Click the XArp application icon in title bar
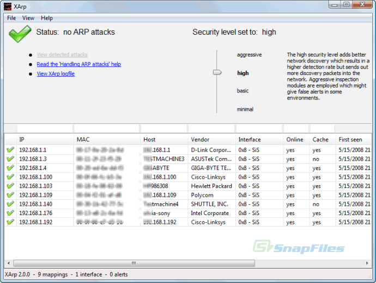The width and height of the screenshot is (376, 283). coord(8,7)
